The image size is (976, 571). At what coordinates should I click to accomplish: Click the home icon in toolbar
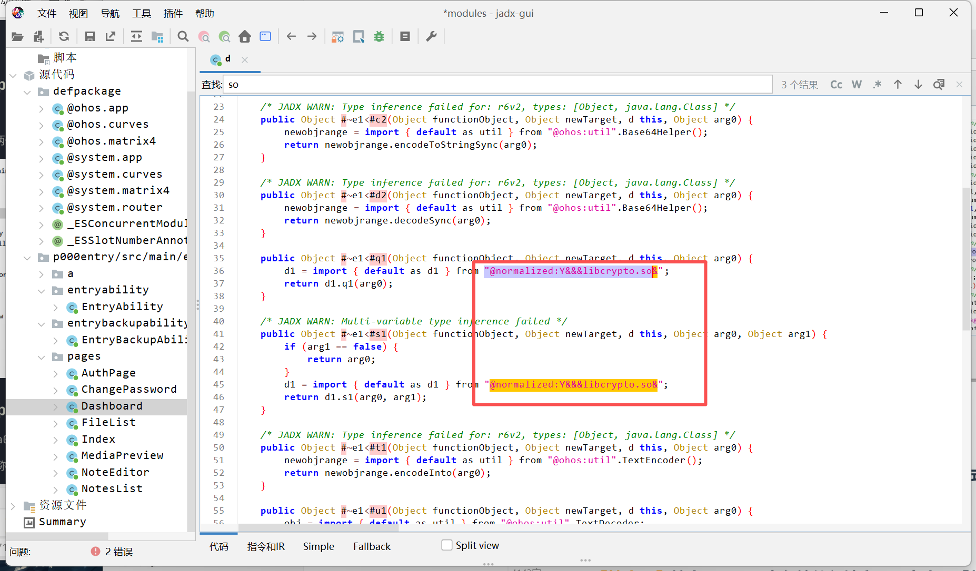pyautogui.click(x=245, y=36)
